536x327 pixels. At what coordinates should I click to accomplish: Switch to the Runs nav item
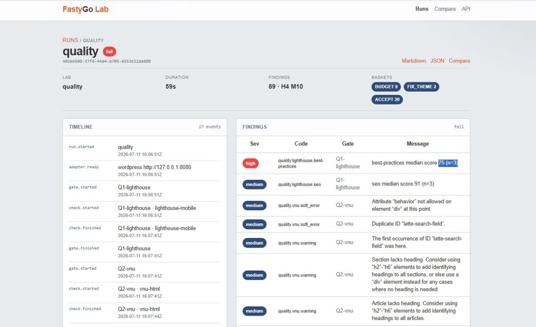[422, 9]
